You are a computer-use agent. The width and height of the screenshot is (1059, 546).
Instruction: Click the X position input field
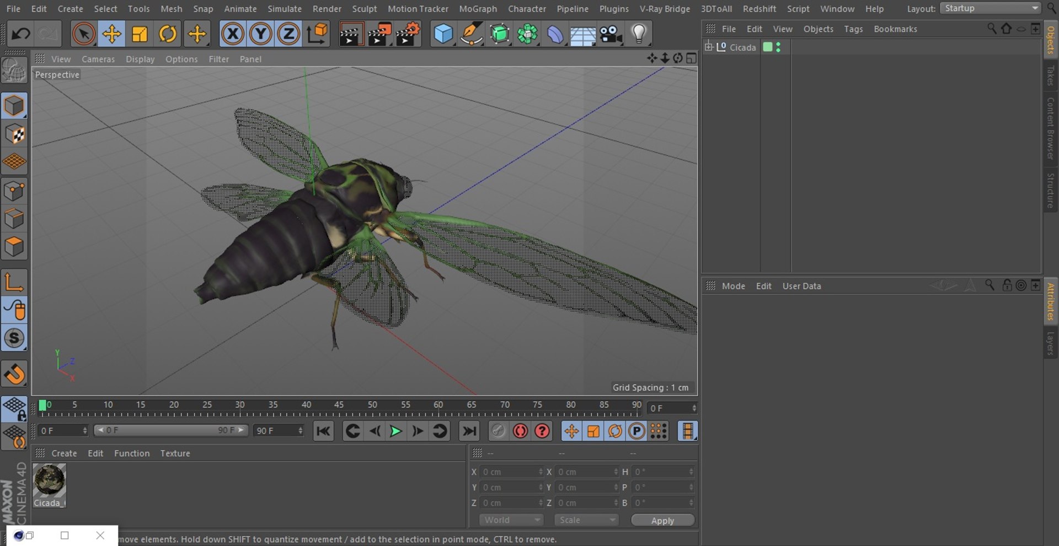(x=512, y=472)
